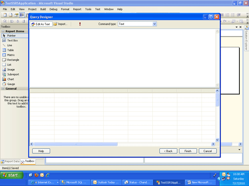Click the bulleted list toolbar icon

tap(233, 15)
